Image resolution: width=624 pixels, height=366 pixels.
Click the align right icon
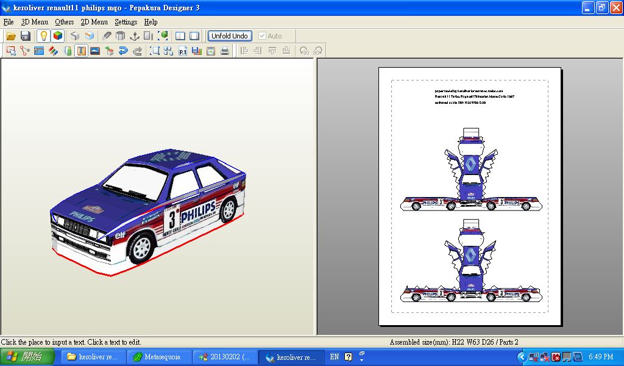[x=258, y=51]
